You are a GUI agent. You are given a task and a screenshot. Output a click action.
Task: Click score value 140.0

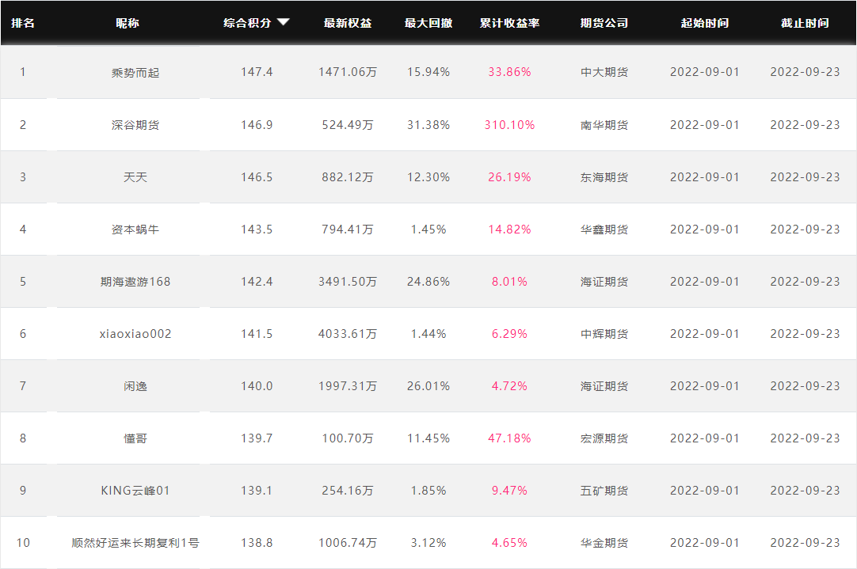coord(257,386)
